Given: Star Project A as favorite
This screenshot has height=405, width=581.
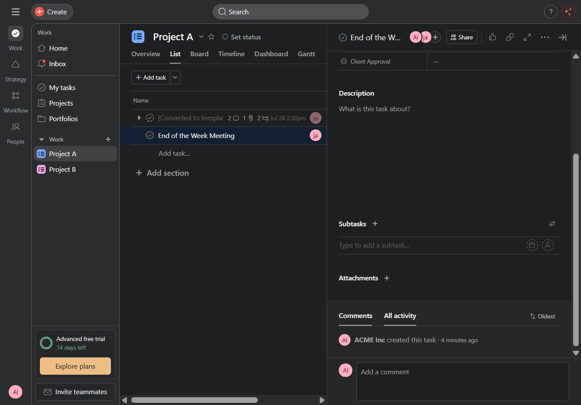Looking at the screenshot, I should click(x=211, y=37).
